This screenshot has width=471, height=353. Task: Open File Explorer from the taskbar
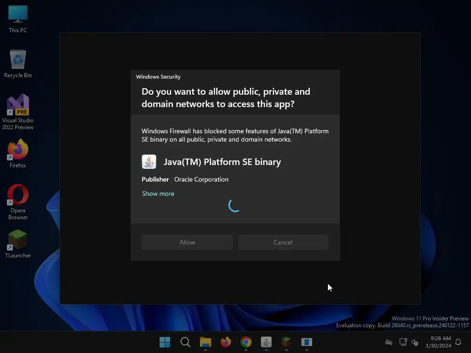click(x=206, y=342)
